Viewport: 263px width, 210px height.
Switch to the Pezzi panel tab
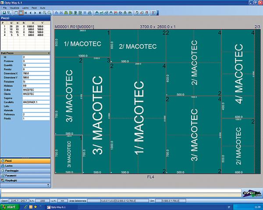pos(25,161)
